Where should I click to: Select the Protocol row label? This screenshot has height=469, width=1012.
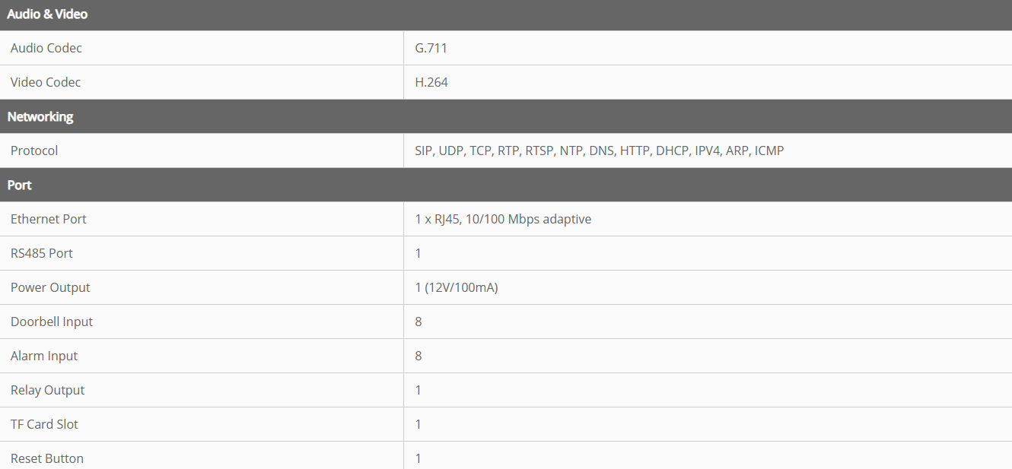pos(34,151)
